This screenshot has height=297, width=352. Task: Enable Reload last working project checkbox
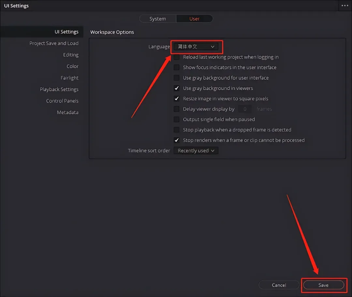[177, 57]
